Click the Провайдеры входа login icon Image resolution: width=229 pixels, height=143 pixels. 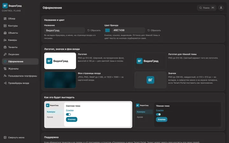pos(5,83)
